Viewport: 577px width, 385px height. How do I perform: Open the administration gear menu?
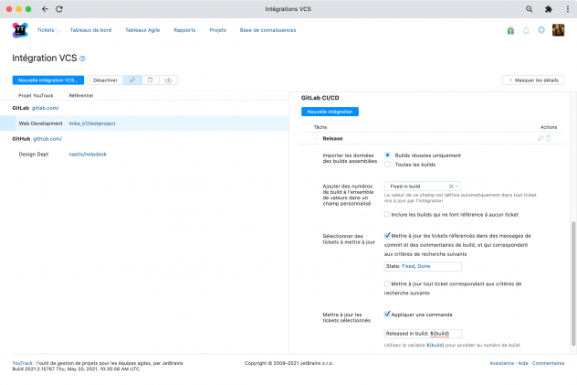(541, 30)
